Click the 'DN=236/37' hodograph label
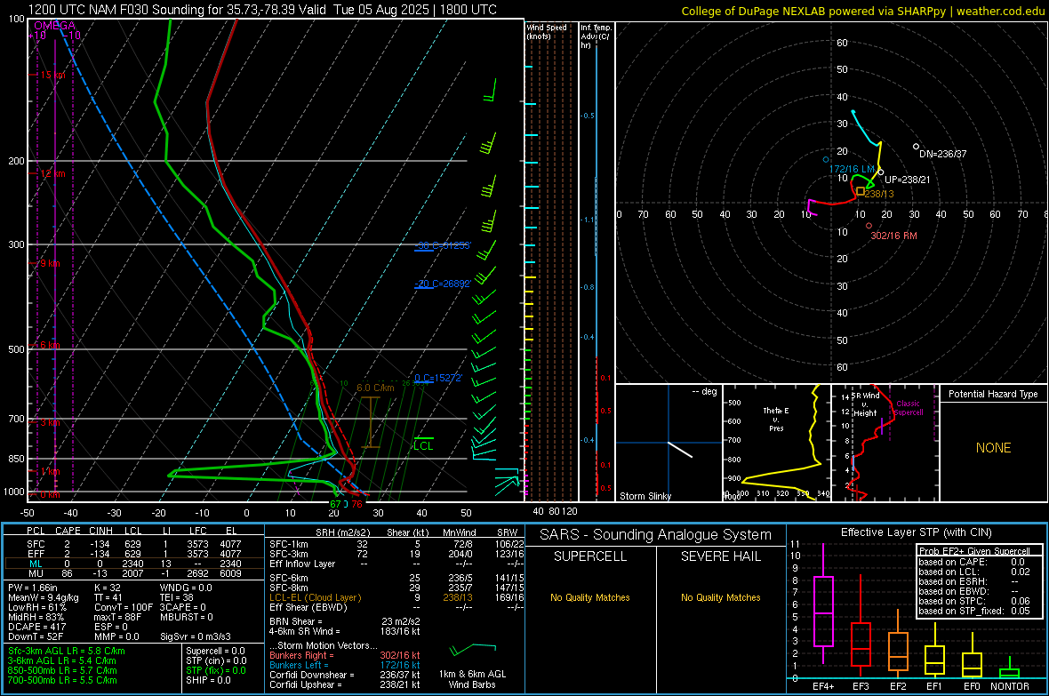This screenshot has height=696, width=1049. [942, 154]
